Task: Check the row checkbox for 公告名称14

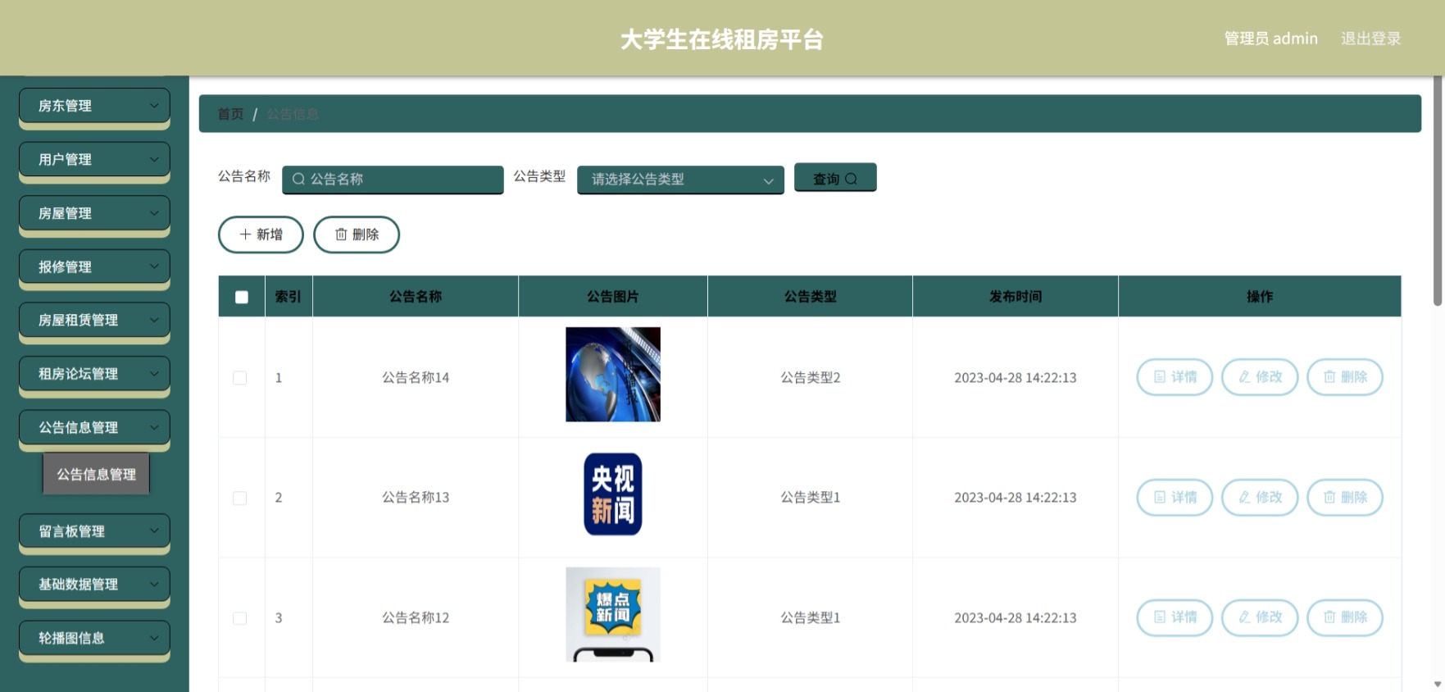Action: 240,378
